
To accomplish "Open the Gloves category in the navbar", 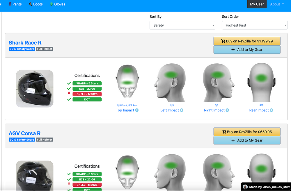I will (x=58, y=4).
